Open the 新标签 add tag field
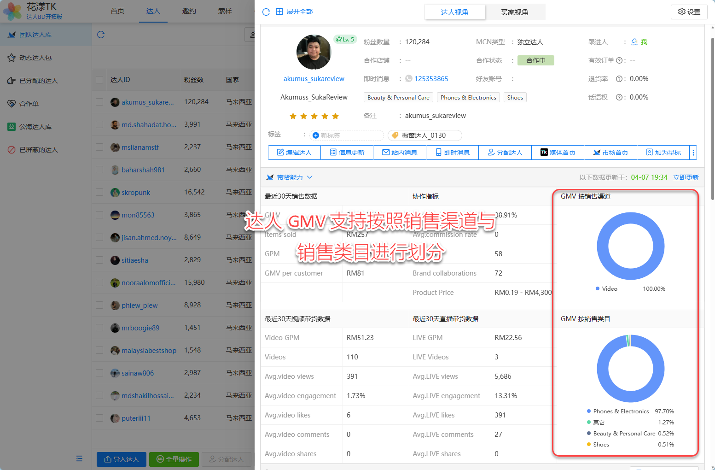This screenshot has width=715, height=470. tap(346, 135)
